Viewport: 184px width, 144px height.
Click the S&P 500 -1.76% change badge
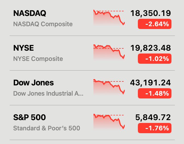tap(155, 128)
